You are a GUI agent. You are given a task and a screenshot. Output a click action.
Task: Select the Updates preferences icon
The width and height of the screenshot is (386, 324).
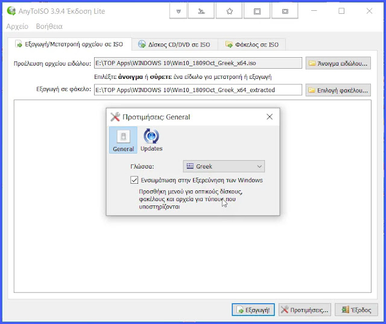coord(151,140)
